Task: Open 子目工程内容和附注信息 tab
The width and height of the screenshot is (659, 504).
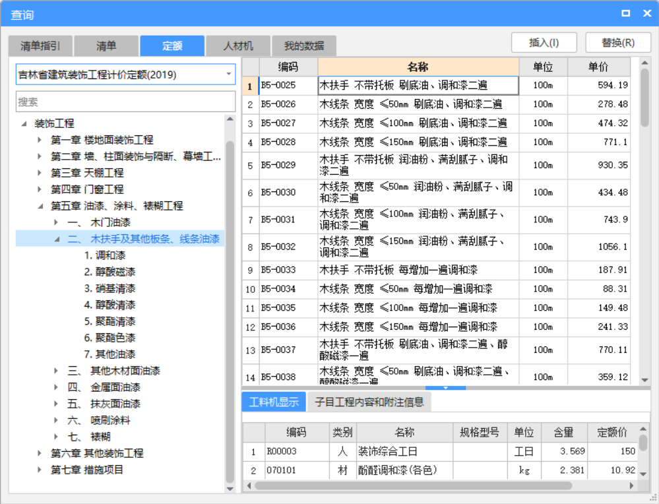Action: point(369,401)
